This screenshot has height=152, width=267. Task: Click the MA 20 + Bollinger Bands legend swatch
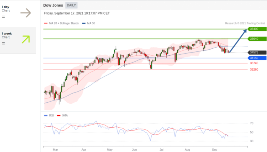coord(46,23)
